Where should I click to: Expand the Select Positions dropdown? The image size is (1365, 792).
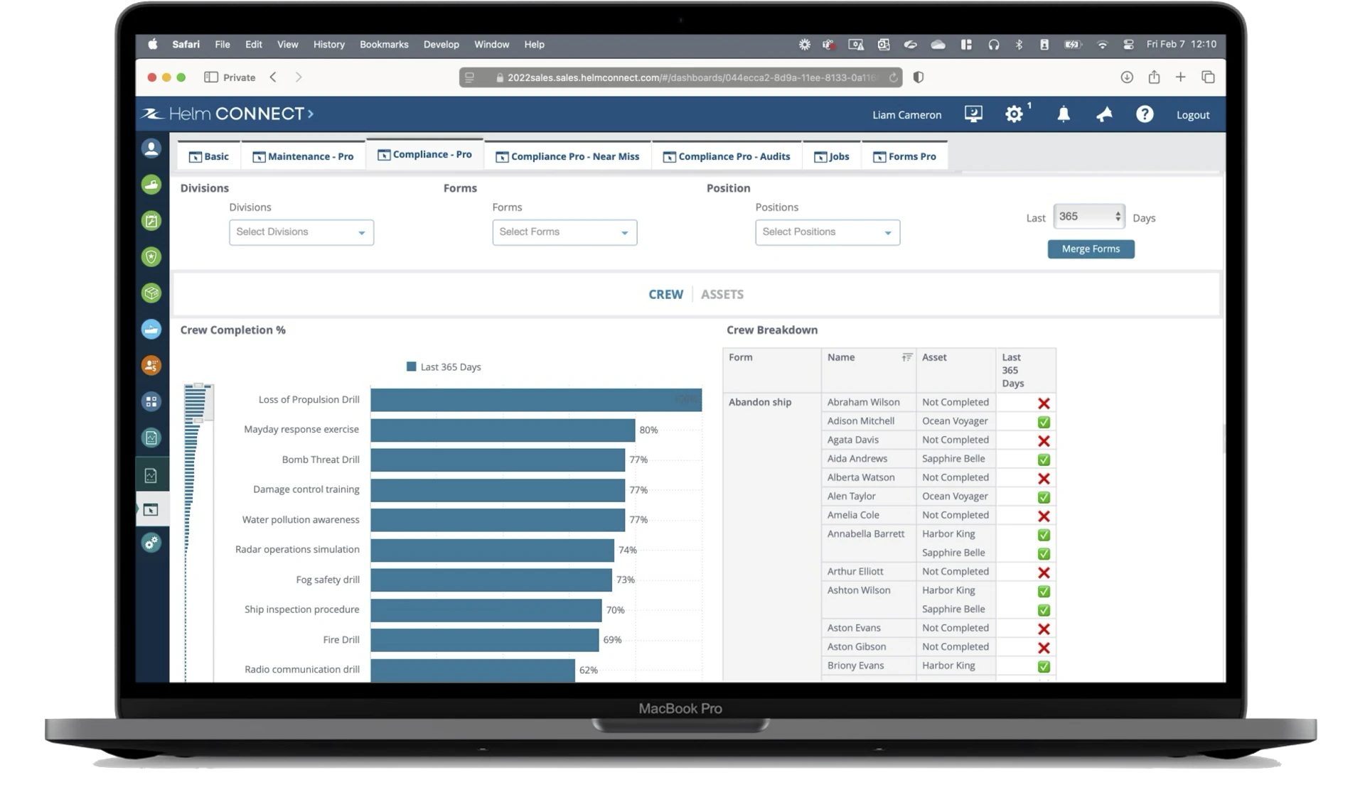coord(828,232)
